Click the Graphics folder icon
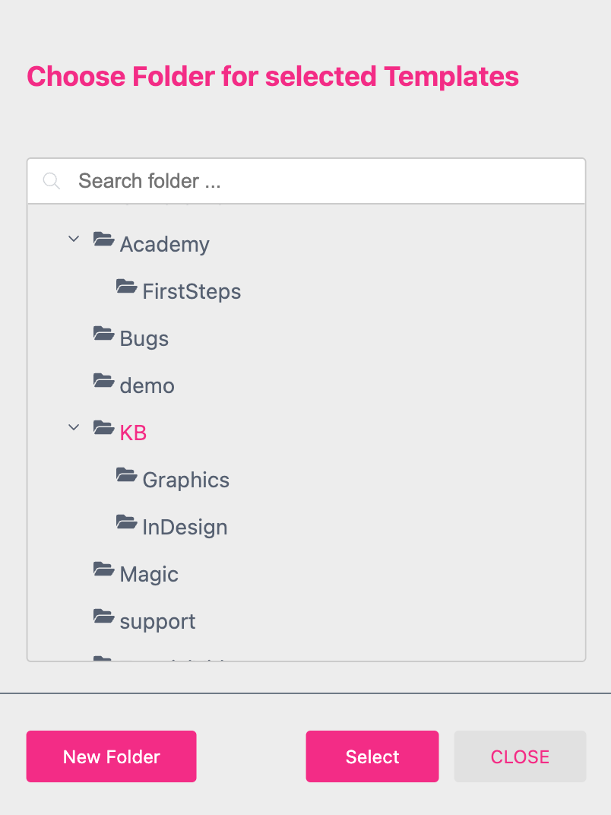Image resolution: width=611 pixels, height=815 pixels. point(127,474)
